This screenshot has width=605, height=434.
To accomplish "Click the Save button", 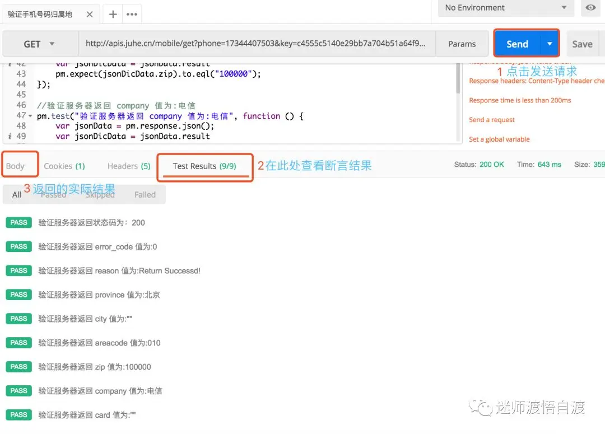I will pos(582,44).
